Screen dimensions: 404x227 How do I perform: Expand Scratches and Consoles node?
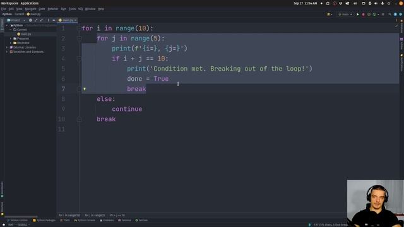(x=7, y=52)
